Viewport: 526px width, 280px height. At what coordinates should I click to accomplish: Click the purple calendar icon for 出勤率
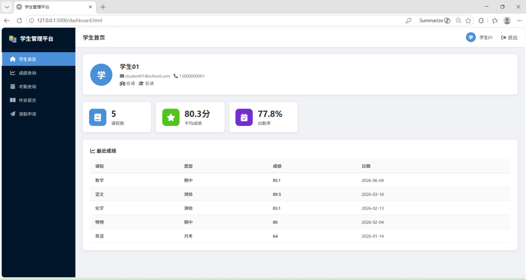tap(244, 117)
